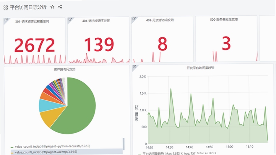
Task: Open the external link icon on the 开发平台访问量趋势 panel
Action: (x=134, y=66)
